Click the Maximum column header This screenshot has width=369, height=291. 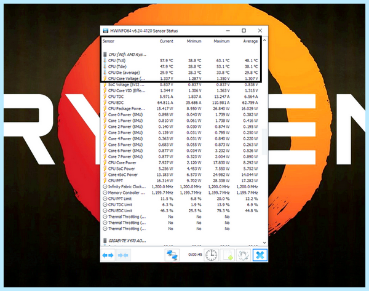221,41
